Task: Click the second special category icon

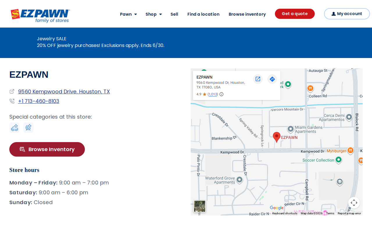Action: [x=28, y=128]
